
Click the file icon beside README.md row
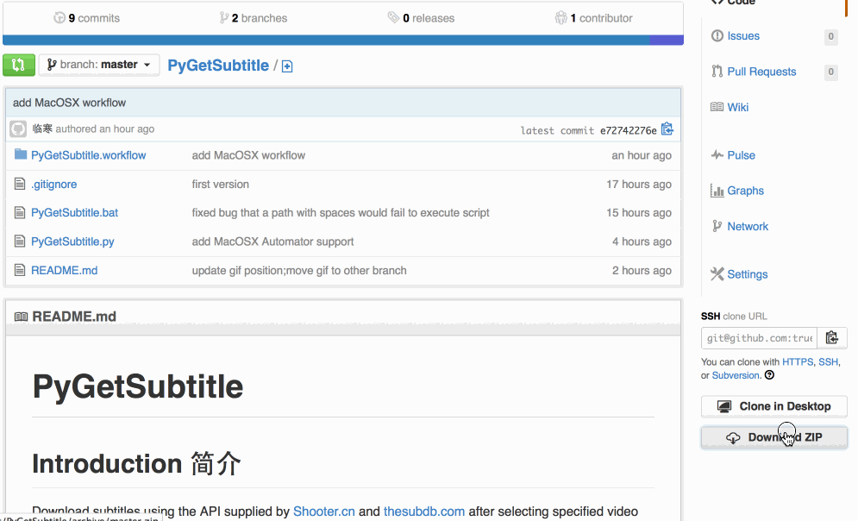[20, 270]
